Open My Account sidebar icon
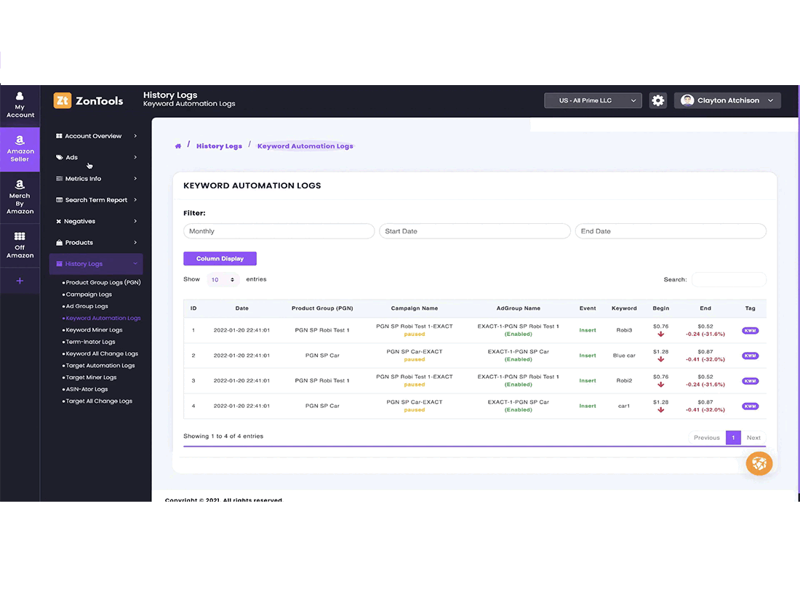 (x=20, y=105)
